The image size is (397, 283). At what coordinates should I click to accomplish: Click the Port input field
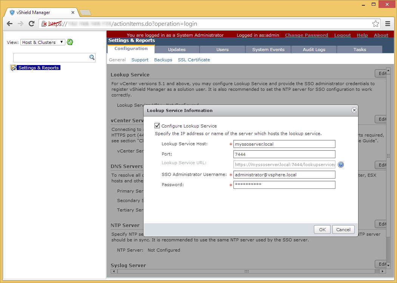(x=284, y=154)
